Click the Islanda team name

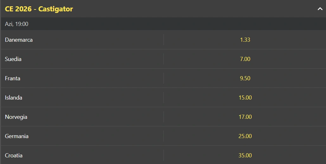pos(14,98)
